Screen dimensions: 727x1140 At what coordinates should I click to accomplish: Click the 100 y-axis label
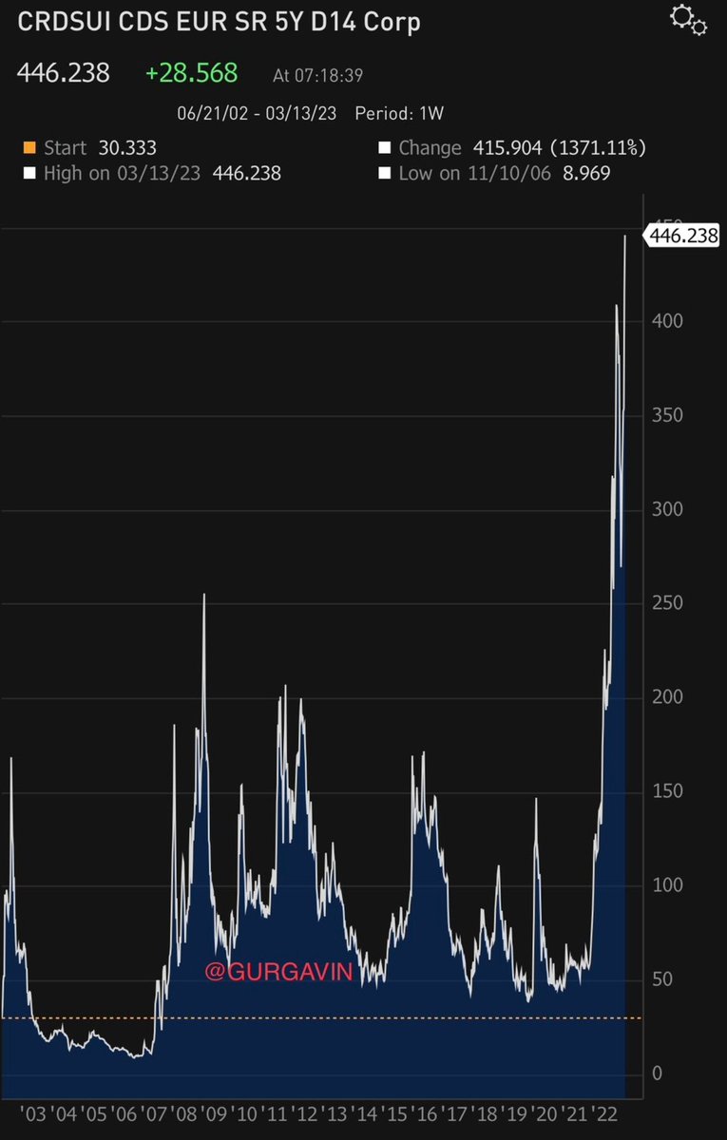[x=666, y=886]
